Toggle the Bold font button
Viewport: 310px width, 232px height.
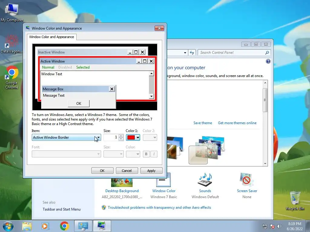click(x=146, y=154)
